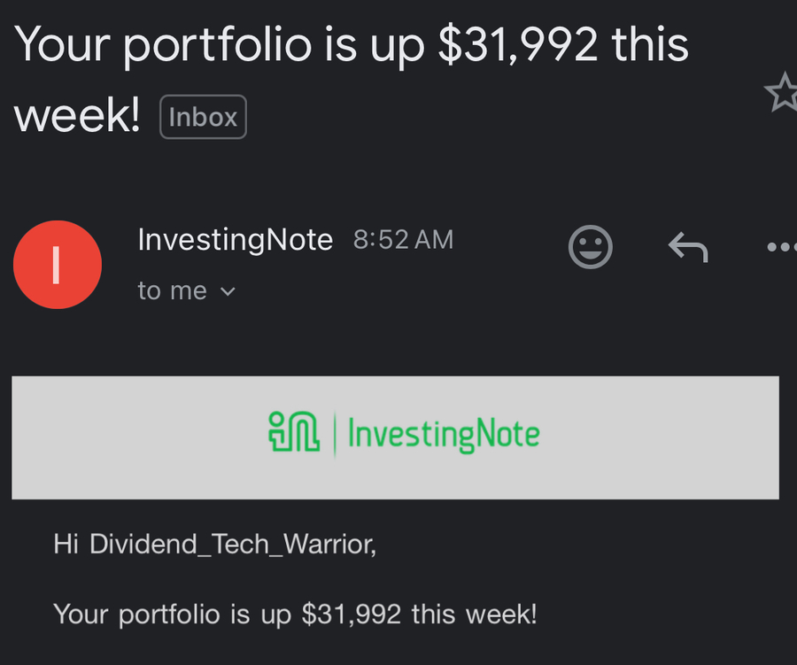Open the three-dot more options menu
Viewport: 797px width, 665px height.
[782, 248]
